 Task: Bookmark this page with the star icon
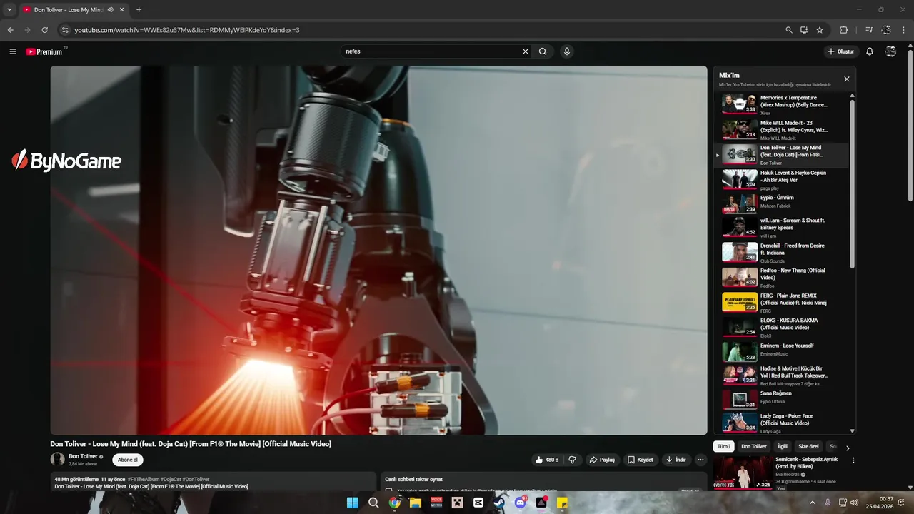coord(820,30)
